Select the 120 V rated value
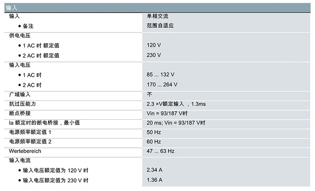 (154, 45)
